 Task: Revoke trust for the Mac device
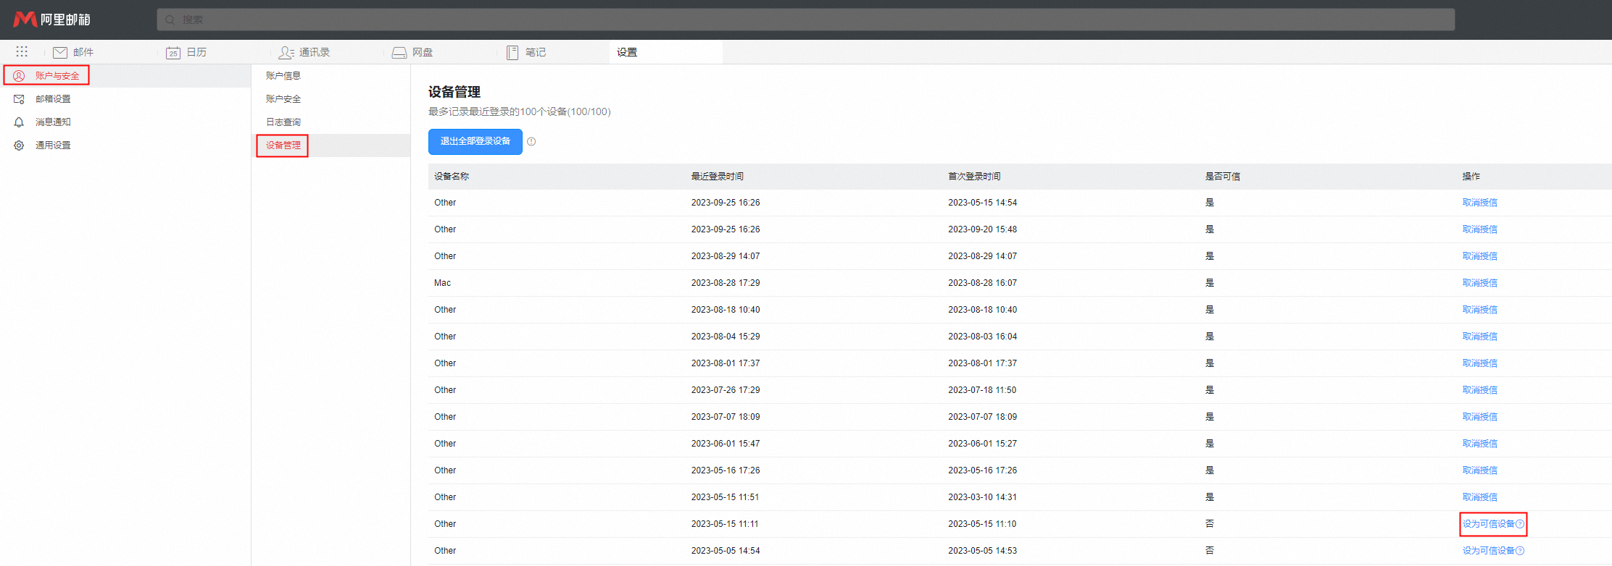(1479, 283)
